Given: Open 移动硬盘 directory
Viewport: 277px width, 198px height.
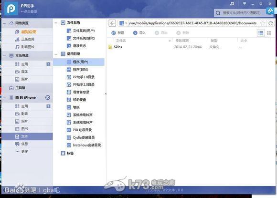Looking at the screenshot, I should tap(76, 100).
